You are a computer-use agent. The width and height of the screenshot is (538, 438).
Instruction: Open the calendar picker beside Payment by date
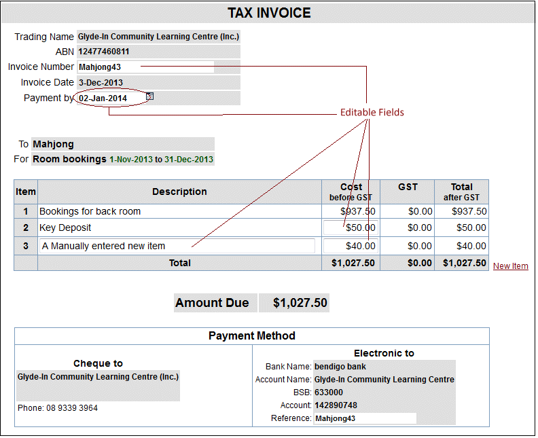[x=149, y=96]
